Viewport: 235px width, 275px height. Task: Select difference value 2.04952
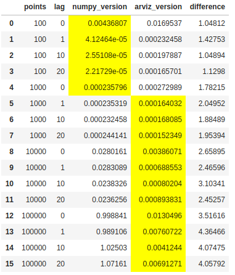207,104
